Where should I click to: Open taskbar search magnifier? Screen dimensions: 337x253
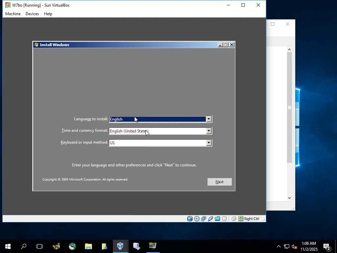coord(24,246)
